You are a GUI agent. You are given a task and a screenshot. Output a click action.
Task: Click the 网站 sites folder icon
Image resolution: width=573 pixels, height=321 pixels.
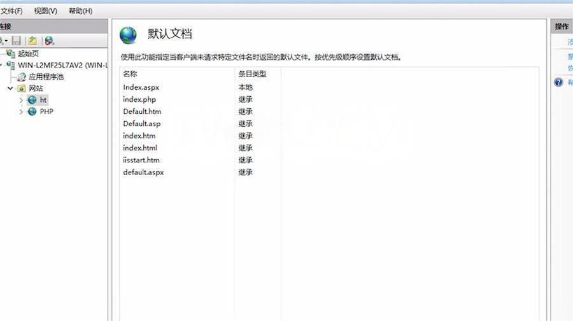click(x=22, y=89)
